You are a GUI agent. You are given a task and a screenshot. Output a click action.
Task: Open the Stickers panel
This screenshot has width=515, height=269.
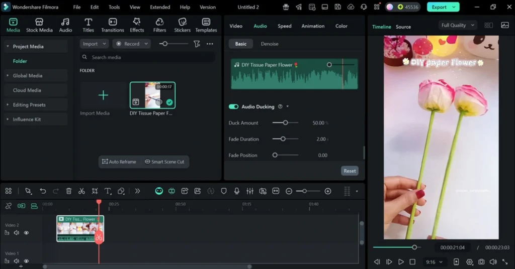(182, 25)
